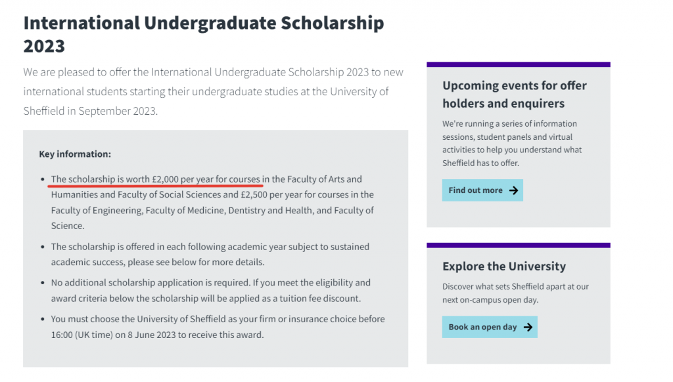Click the arrow icon beside Find out more
Screen dimensions: 673x382
coord(514,190)
